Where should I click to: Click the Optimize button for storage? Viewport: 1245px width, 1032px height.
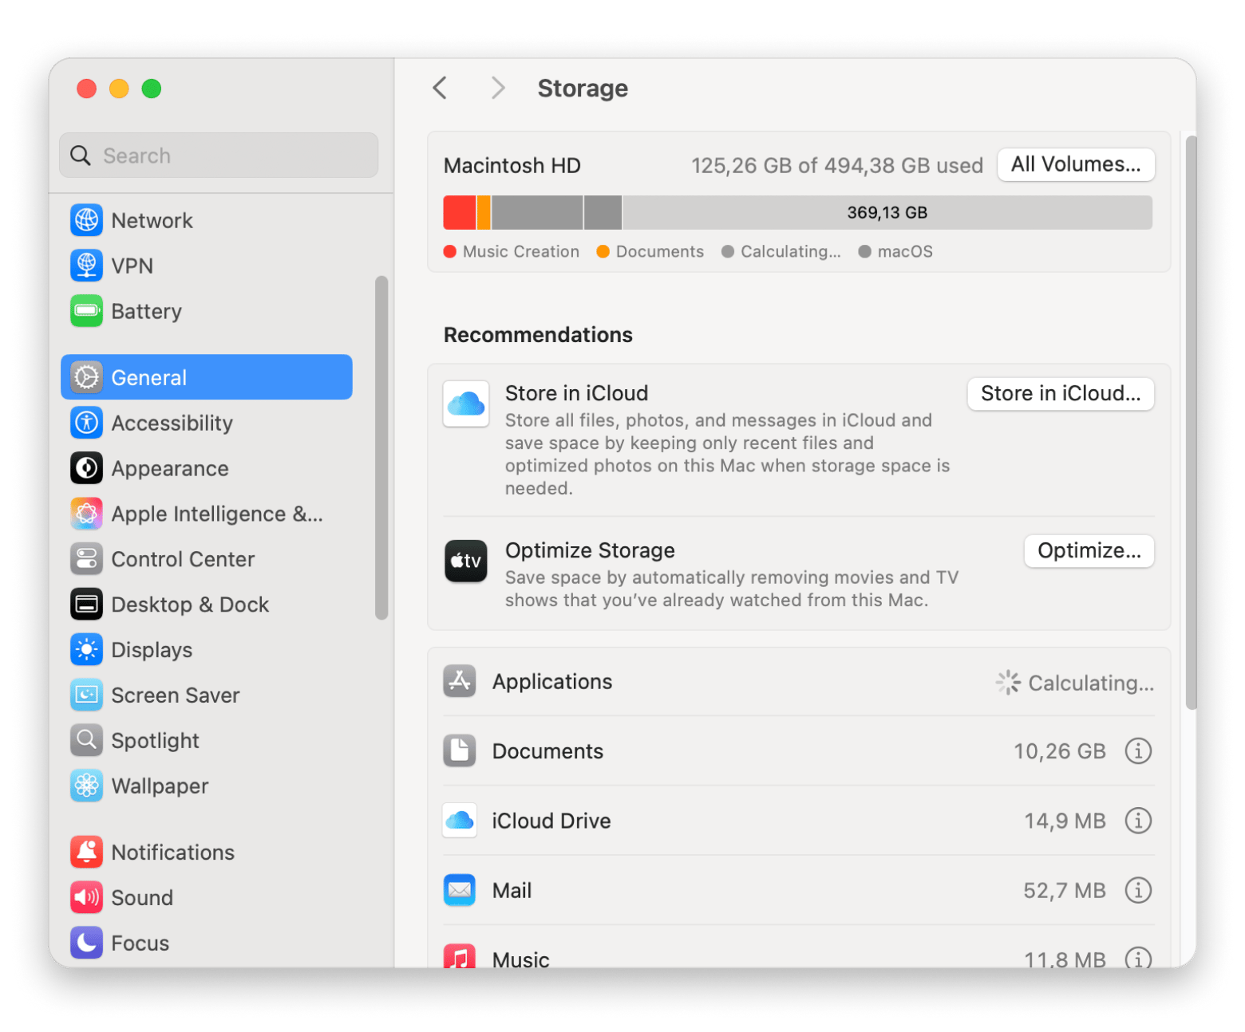1089,550
